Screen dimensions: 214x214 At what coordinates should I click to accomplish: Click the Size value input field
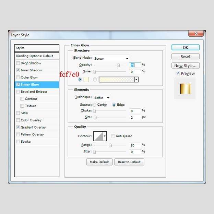[x=135, y=117]
